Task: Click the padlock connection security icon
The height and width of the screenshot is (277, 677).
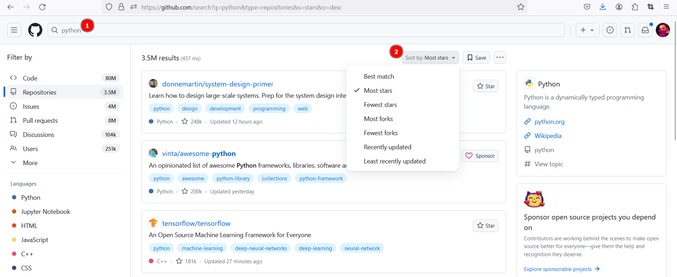Action: pyautogui.click(x=121, y=7)
